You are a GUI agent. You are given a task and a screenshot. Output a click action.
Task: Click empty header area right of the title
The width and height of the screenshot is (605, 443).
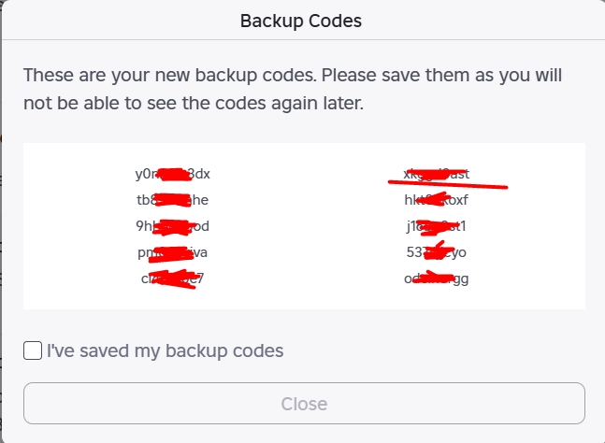click(x=486, y=20)
